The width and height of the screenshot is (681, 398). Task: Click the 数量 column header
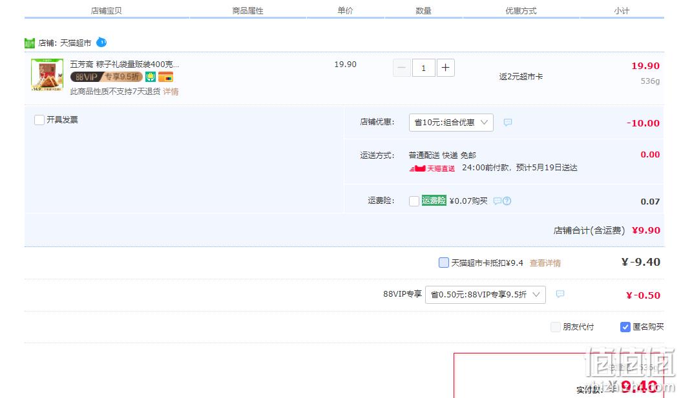tap(423, 11)
